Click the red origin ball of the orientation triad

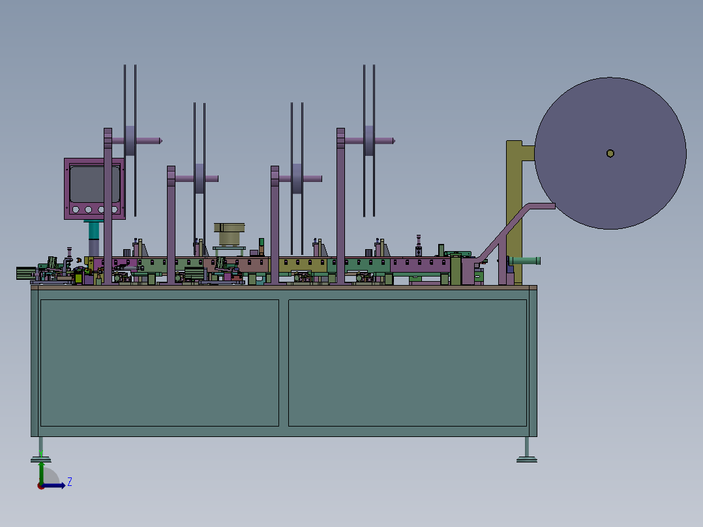pos(40,486)
